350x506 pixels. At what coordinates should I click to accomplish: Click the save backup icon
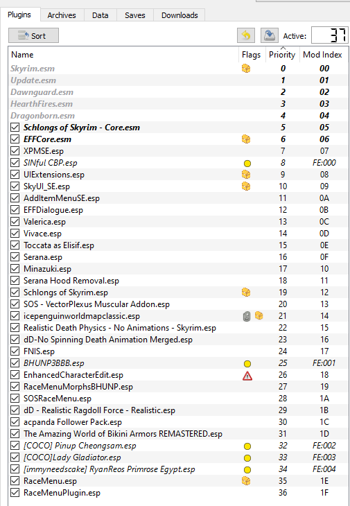pos(270,35)
